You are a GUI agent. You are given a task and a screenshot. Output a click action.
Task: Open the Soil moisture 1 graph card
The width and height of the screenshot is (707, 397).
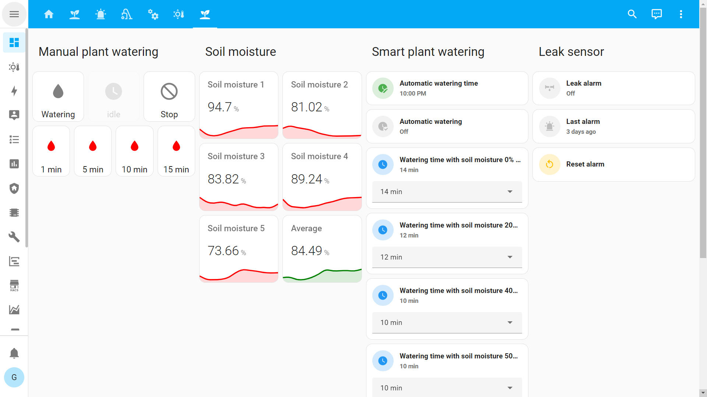coord(239,105)
